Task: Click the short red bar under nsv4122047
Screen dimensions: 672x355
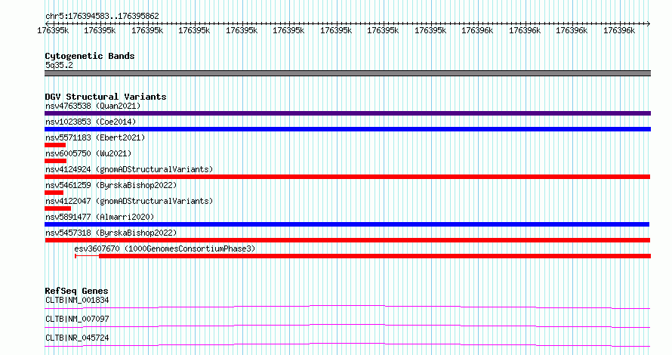Action: [58, 208]
